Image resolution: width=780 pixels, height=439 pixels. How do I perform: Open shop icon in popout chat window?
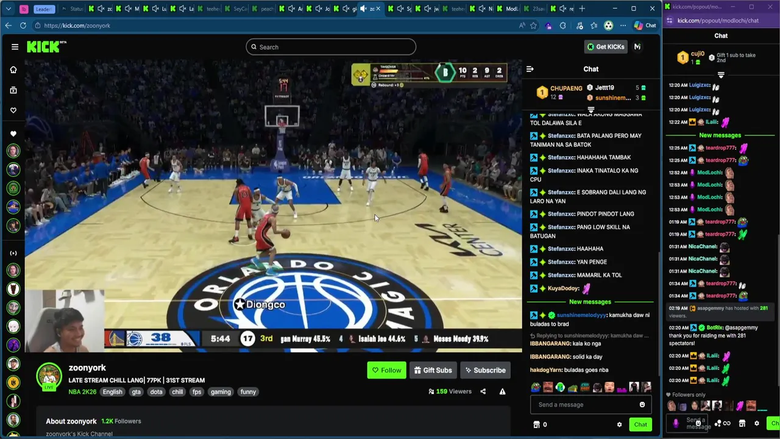point(742,424)
